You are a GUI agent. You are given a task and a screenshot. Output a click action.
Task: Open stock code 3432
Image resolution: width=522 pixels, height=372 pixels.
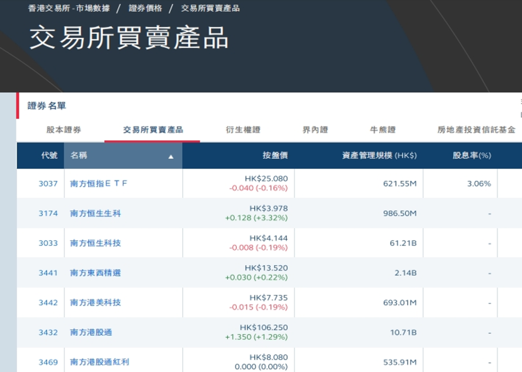tap(48, 332)
